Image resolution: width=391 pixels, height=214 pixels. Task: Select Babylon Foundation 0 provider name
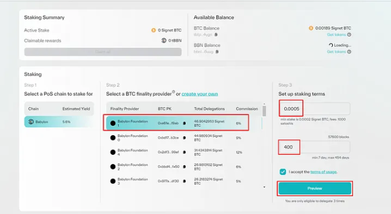click(133, 137)
